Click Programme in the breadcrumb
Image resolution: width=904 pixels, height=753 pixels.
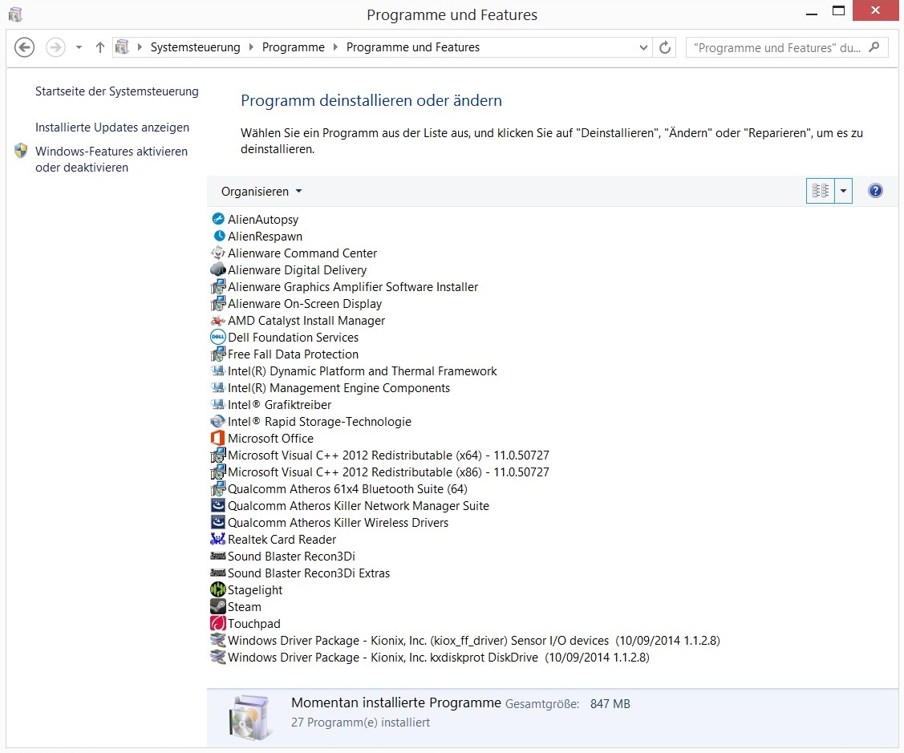pyautogui.click(x=294, y=47)
